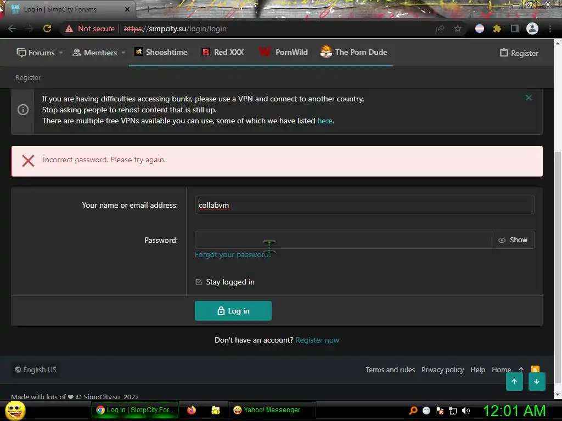Click the browser address bar URL
This screenshot has height=421, width=562.
[175, 29]
